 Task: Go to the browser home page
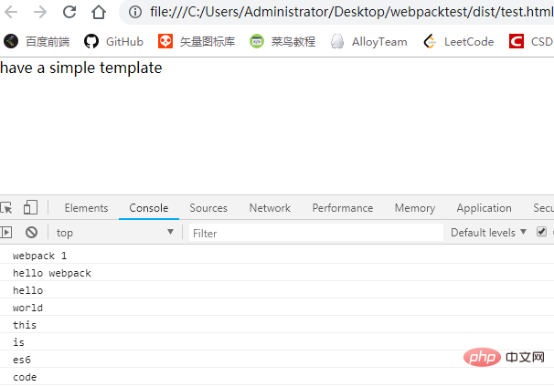click(100, 12)
